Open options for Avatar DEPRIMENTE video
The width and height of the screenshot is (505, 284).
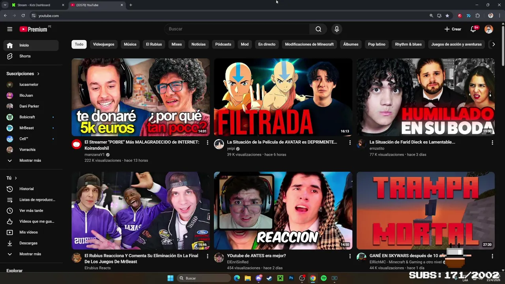coord(350,142)
